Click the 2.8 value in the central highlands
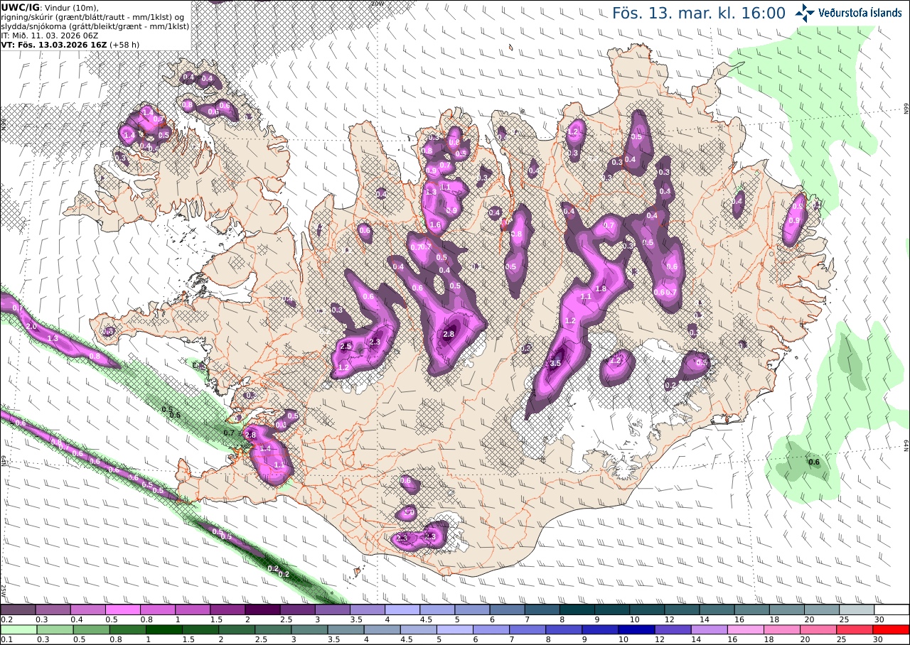 pos(449,334)
